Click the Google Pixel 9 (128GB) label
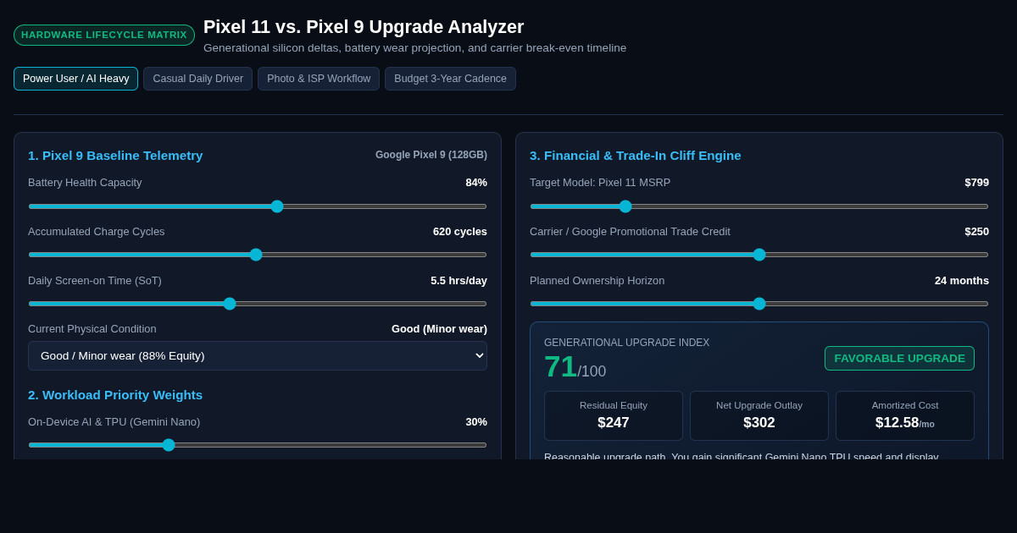 coord(431,155)
